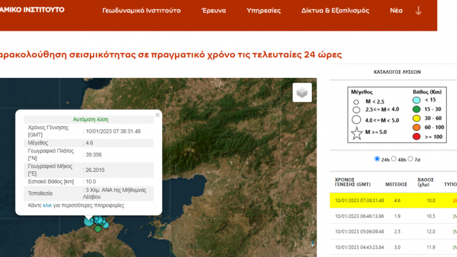Click the popup timestamp 10/01/2023 07:38:31.48

tap(113, 131)
